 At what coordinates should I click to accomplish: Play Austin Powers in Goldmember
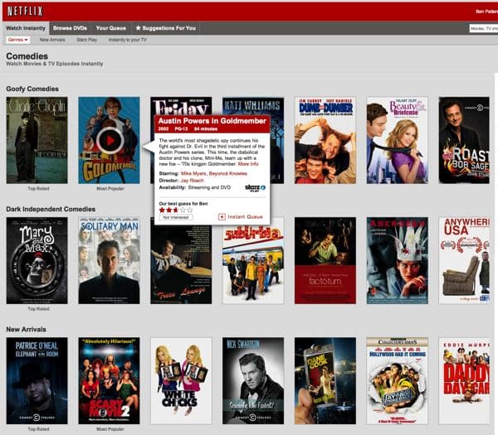(110, 141)
